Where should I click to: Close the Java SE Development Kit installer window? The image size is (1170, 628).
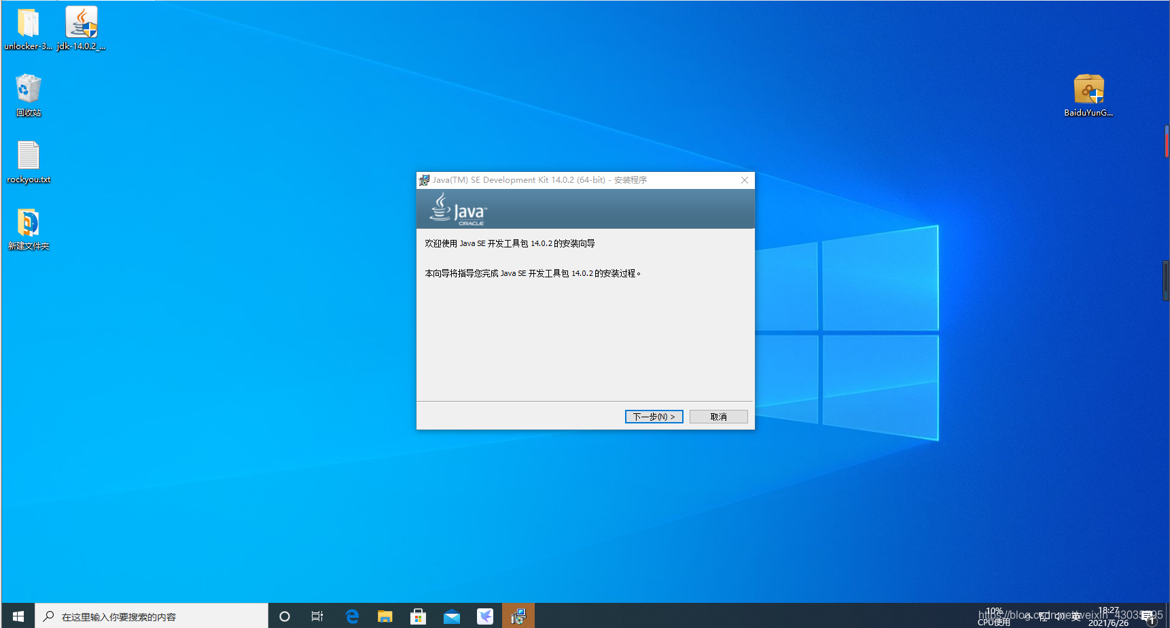[744, 180]
